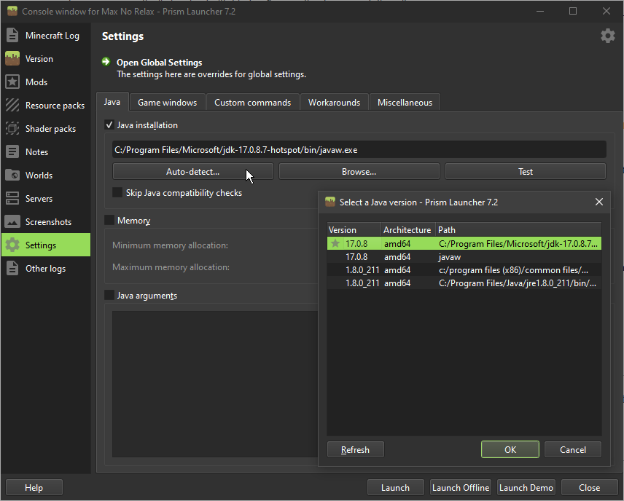Open Resource packs striped icon

12,106
